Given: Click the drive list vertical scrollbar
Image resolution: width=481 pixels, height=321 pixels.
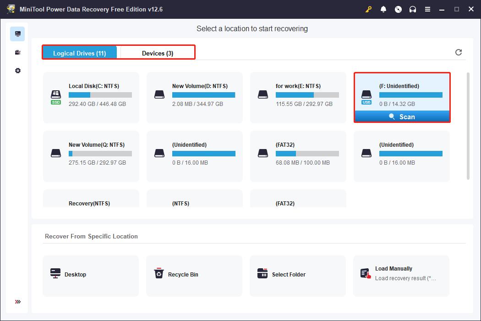Looking at the screenshot, I should (x=468, y=126).
